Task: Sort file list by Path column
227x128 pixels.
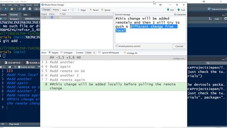Action: click(x=63, y=14)
